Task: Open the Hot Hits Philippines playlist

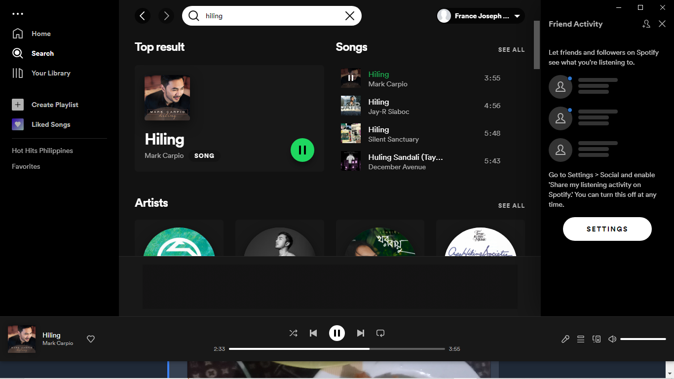Action: 42,151
